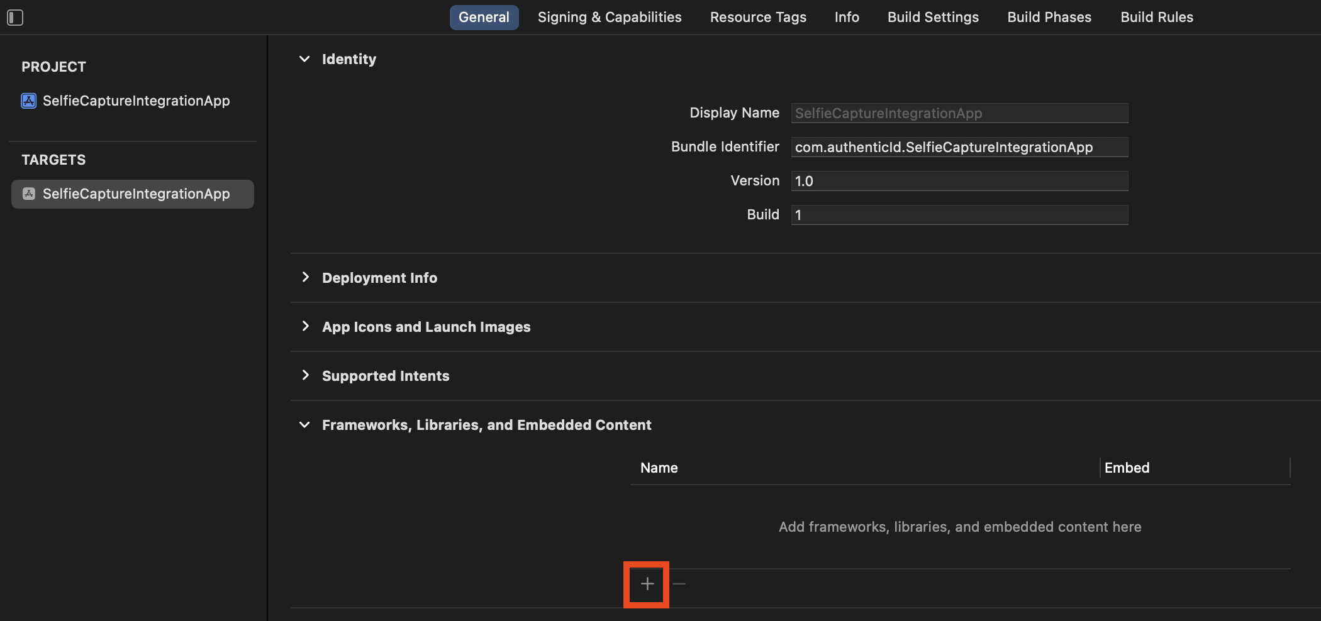Click the Embed column header
Viewport: 1321px width, 621px height.
click(x=1127, y=468)
